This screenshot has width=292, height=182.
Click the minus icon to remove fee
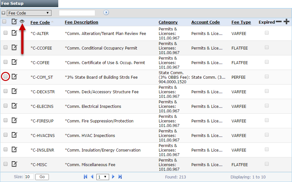[x=279, y=22]
